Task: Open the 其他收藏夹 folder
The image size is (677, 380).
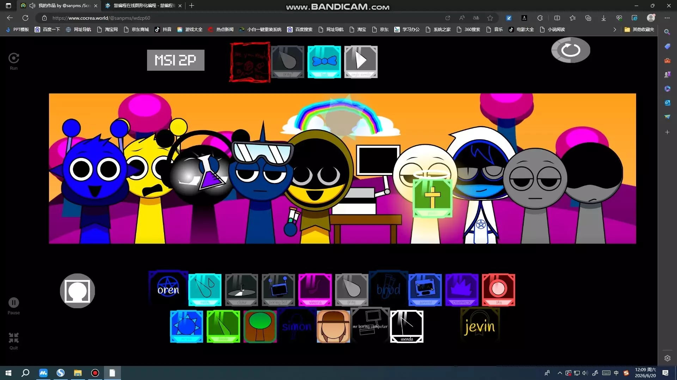Action: tap(639, 30)
